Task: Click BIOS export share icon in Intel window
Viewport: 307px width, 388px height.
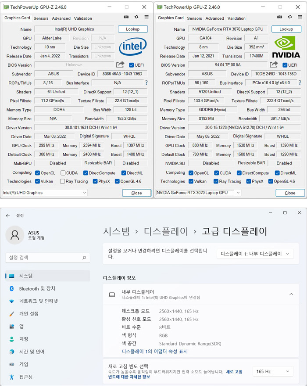Action: pos(120,65)
